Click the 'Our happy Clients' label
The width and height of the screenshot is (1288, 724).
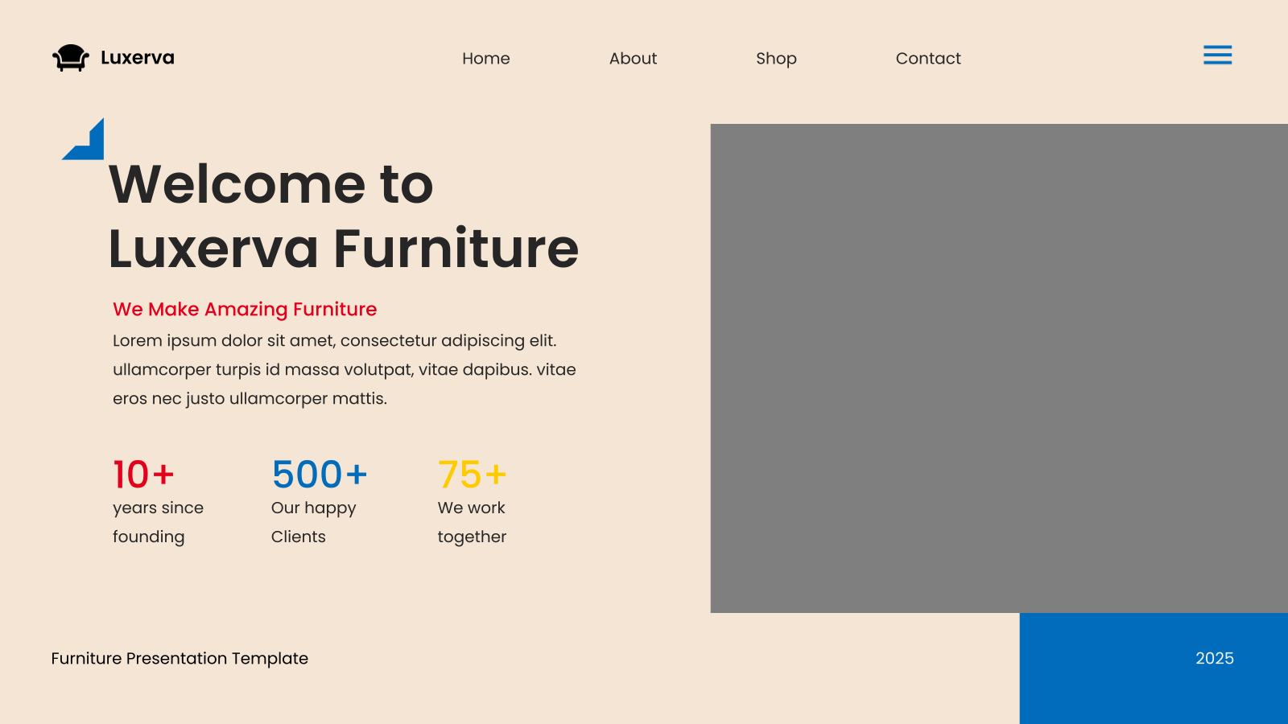coord(314,522)
